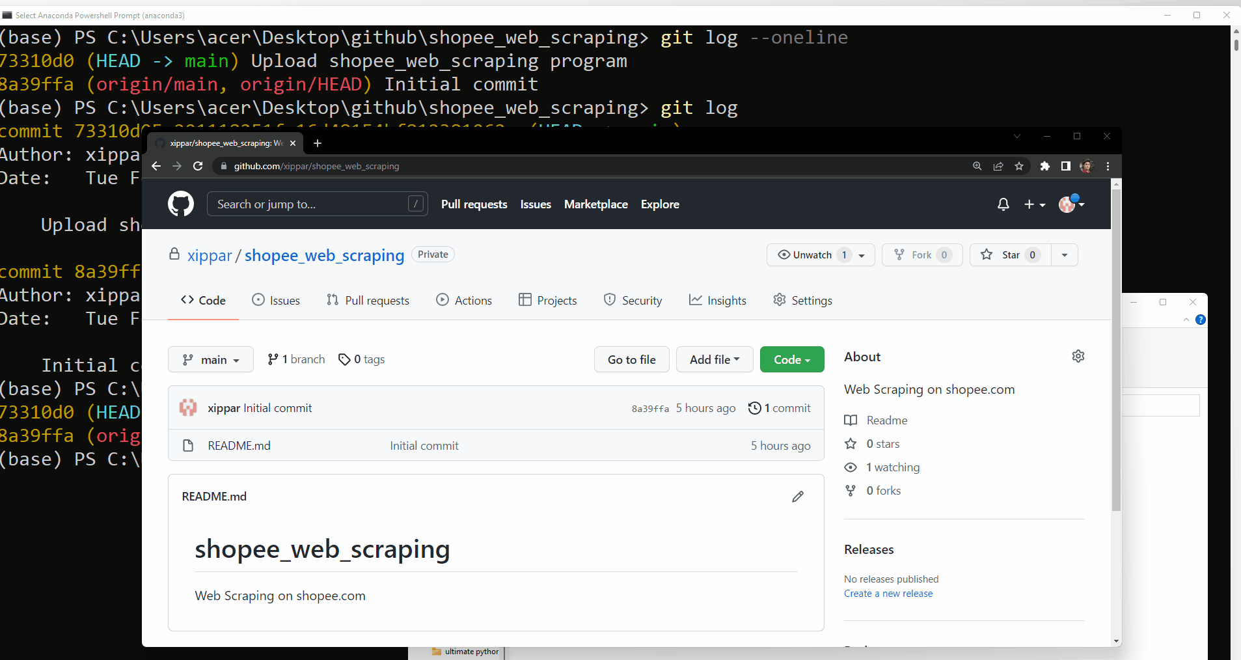Open the About section settings gear
This screenshot has width=1241, height=660.
click(1078, 356)
